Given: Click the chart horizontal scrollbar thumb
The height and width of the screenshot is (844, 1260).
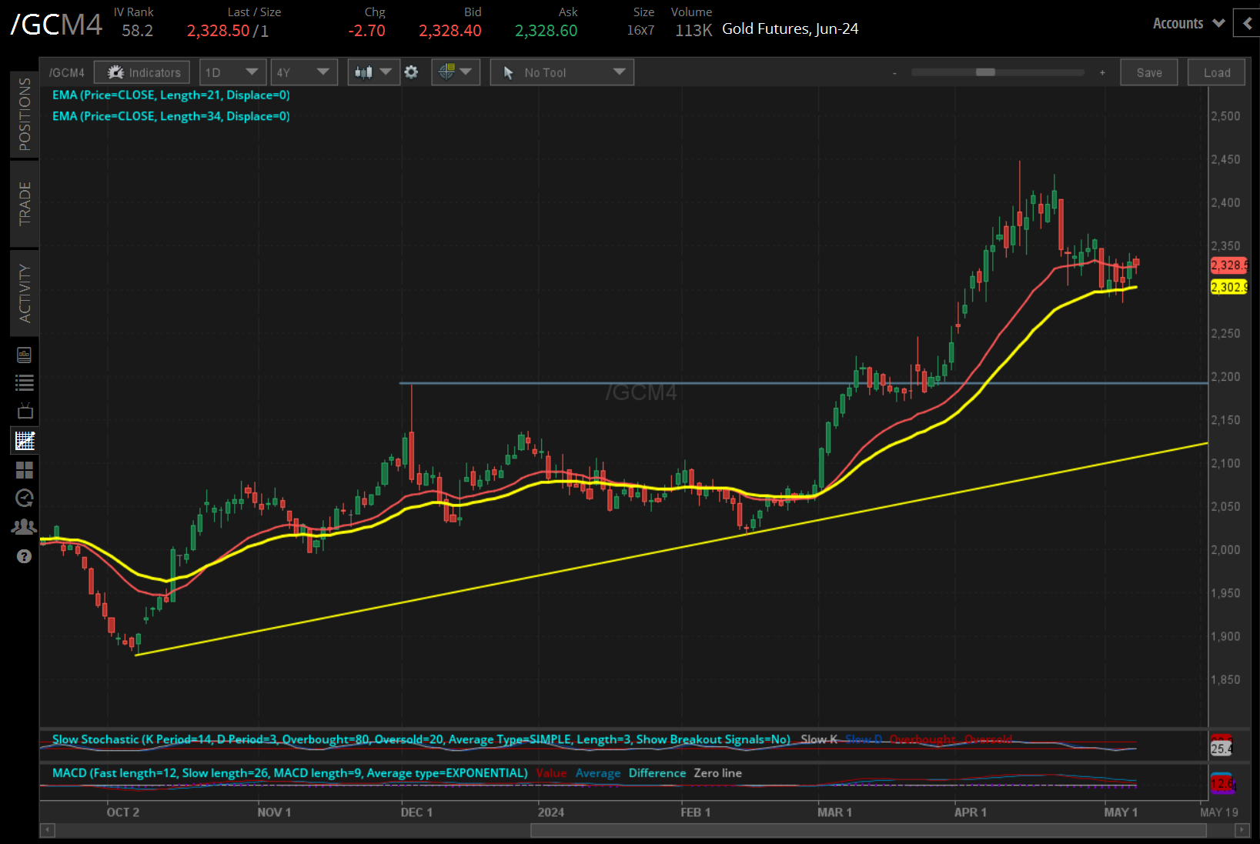Looking at the screenshot, I should pos(868,830).
